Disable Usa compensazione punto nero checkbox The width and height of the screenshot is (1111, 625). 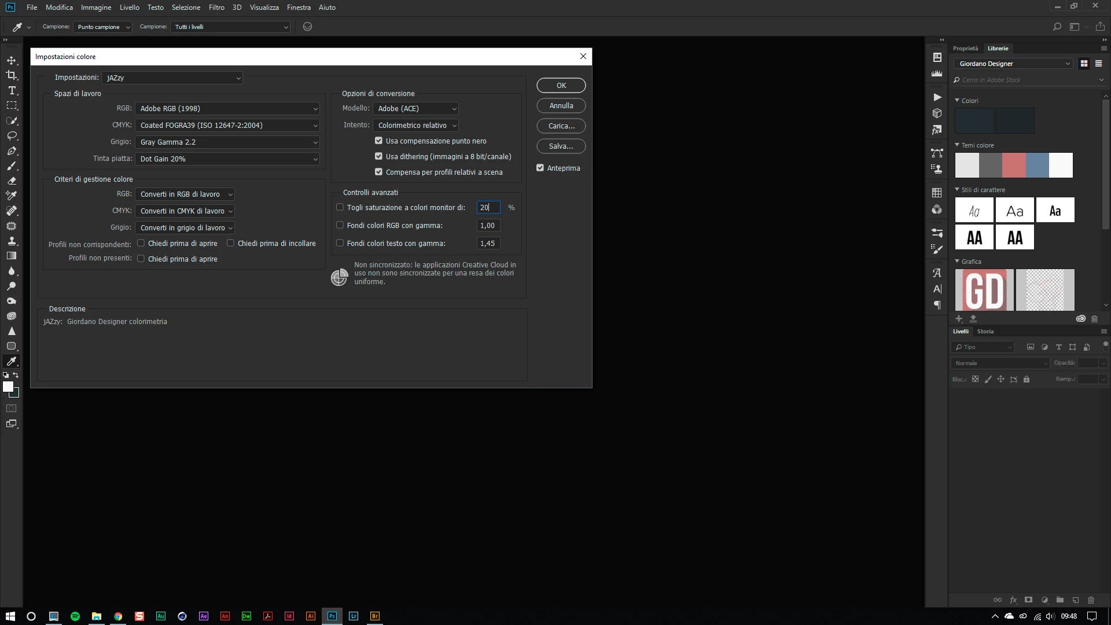click(378, 141)
